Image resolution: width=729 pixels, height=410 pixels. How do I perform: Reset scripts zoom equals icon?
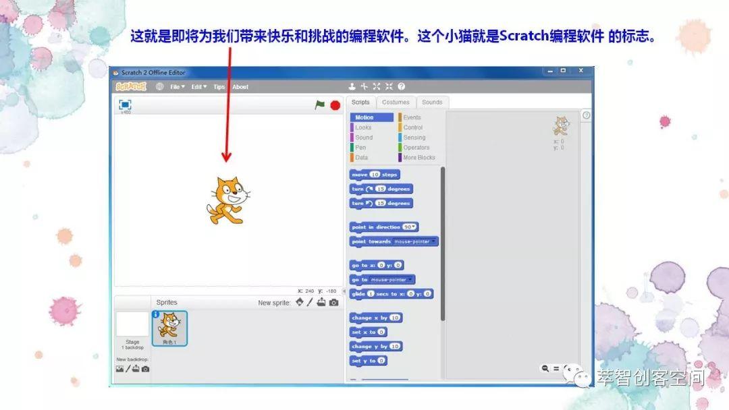click(556, 368)
